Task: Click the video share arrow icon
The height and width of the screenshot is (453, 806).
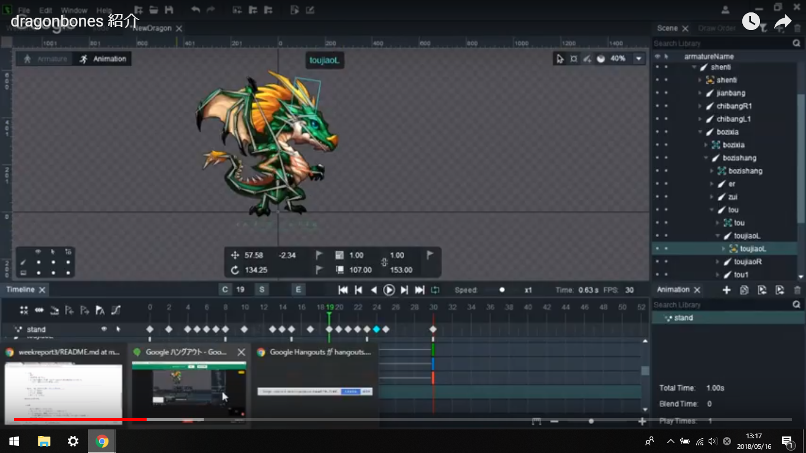Action: pos(782,22)
